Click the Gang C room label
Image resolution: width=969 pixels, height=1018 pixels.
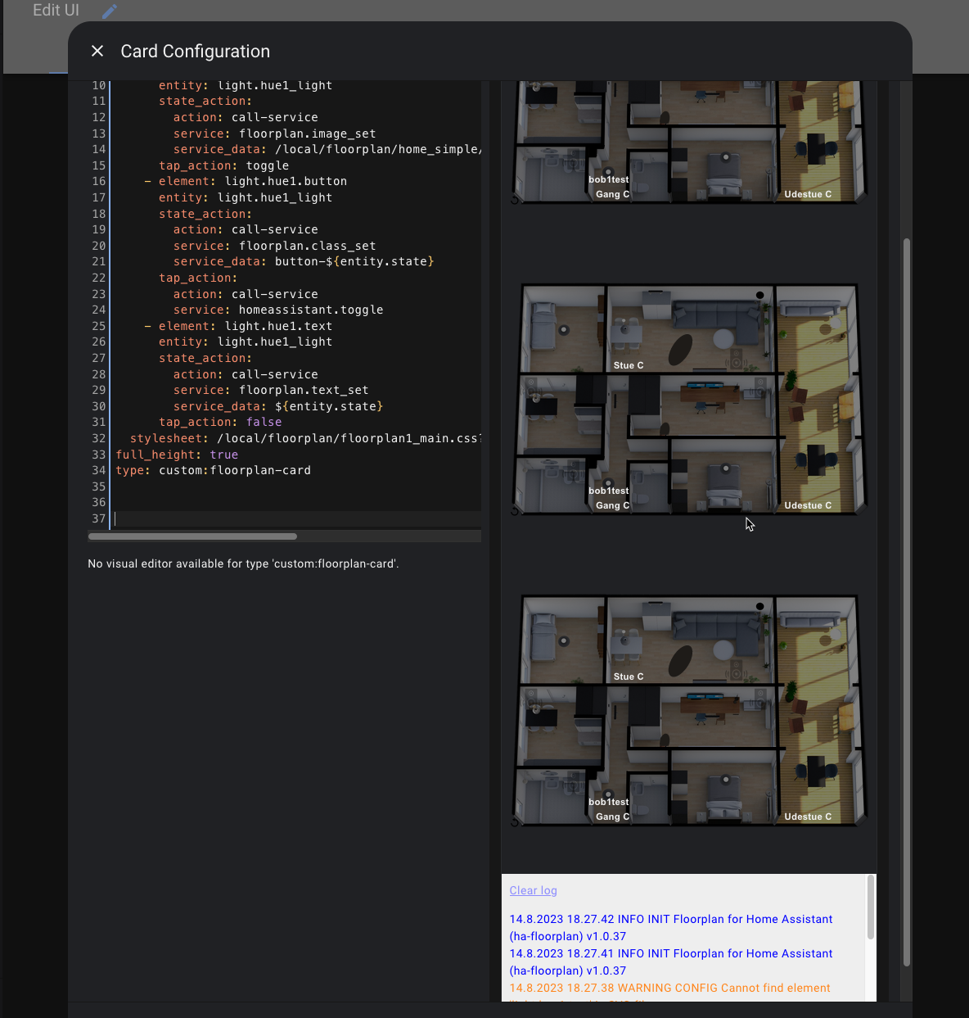(612, 505)
